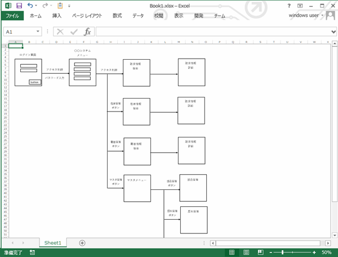The width and height of the screenshot is (338, 257).
Task: Click the clipboard paste icon in quick access toolbar
Action: click(60, 6)
